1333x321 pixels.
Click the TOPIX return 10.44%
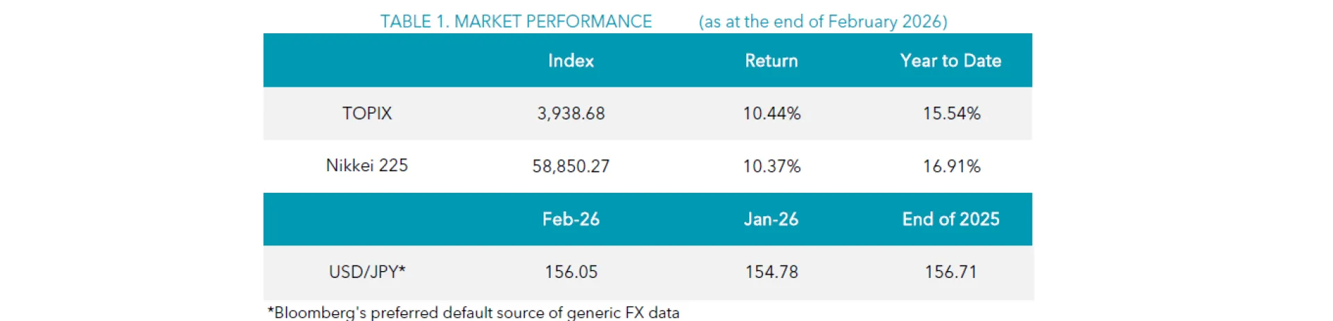(x=771, y=114)
